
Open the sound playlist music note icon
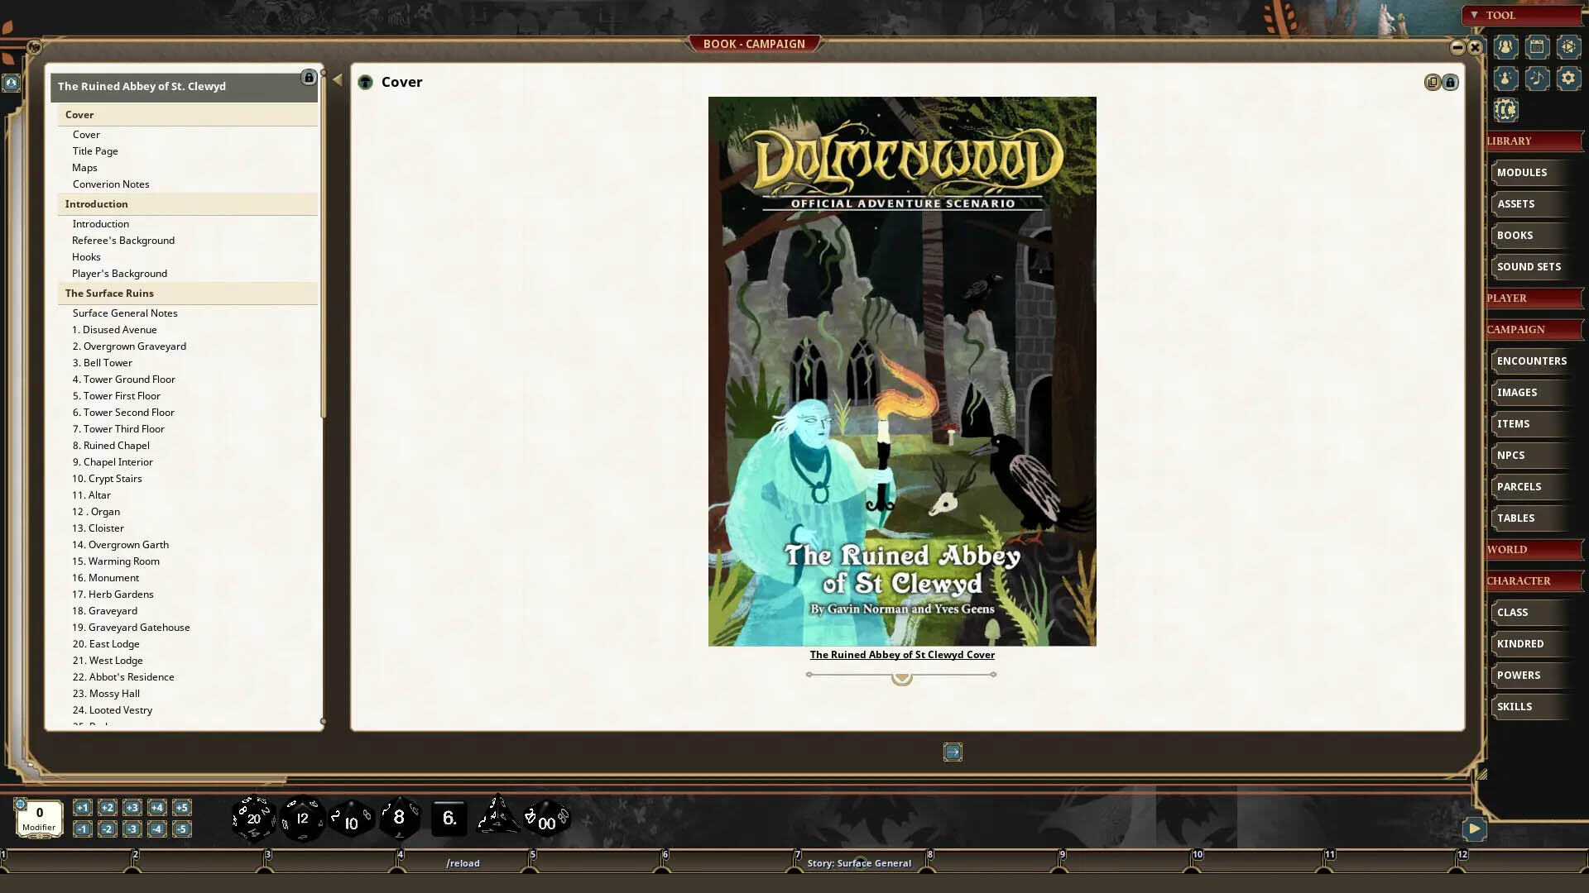click(1537, 79)
